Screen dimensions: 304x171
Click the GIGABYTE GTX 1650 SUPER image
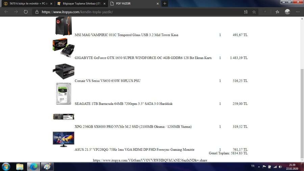click(x=64, y=48)
